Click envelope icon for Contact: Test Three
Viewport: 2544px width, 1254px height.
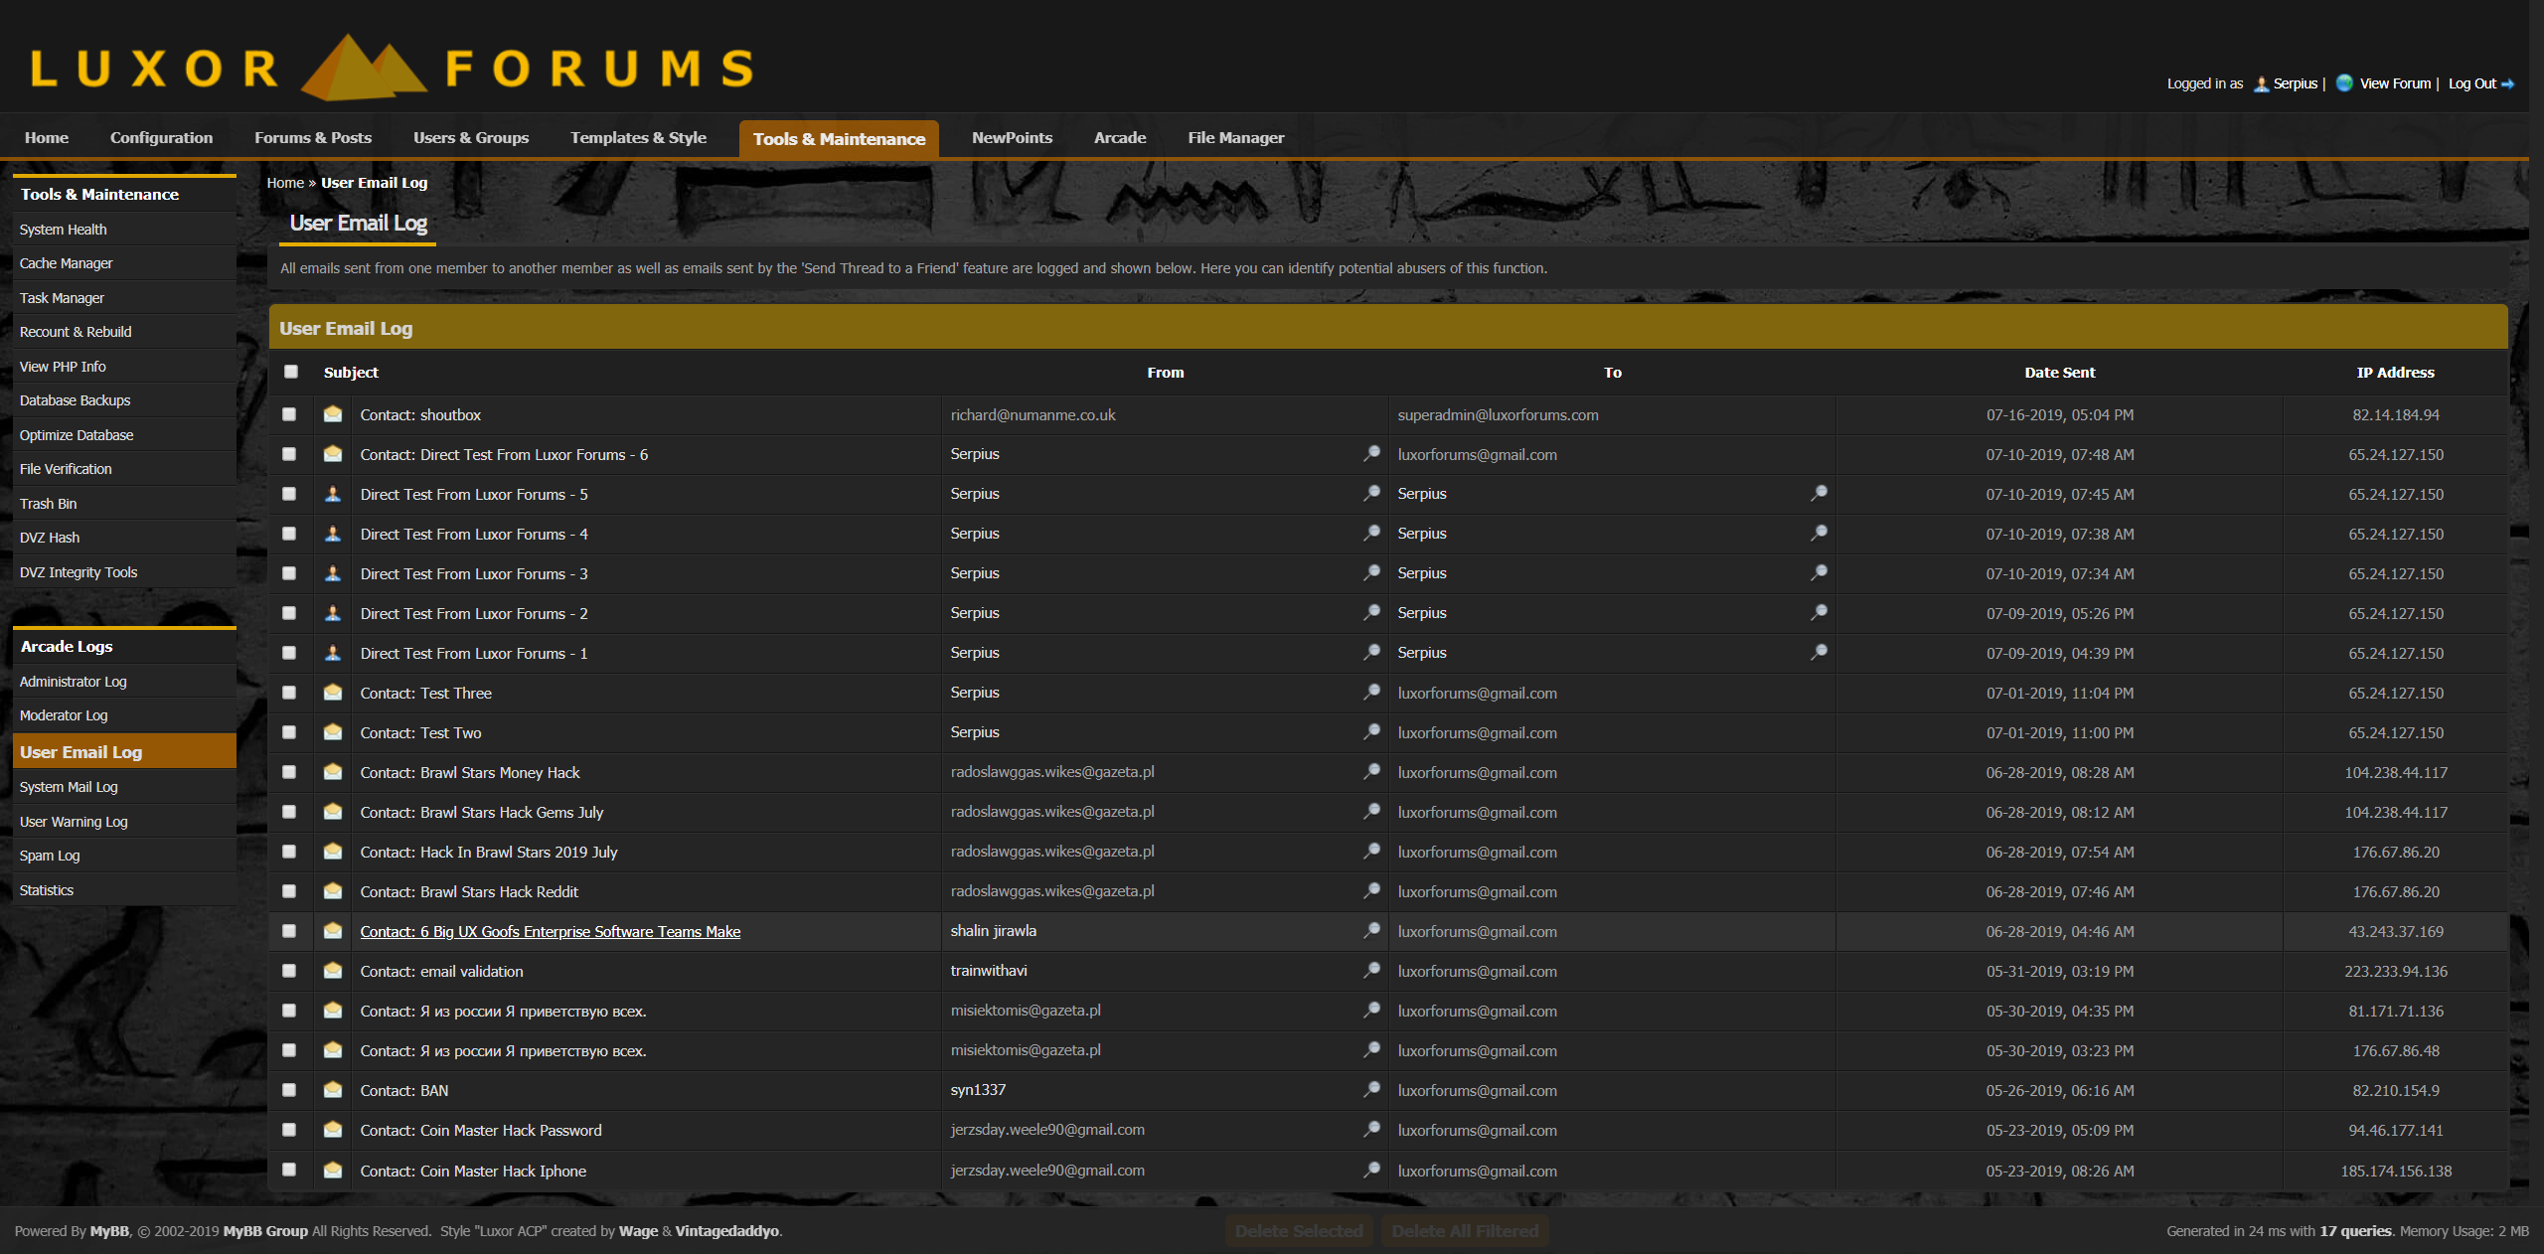(x=333, y=693)
